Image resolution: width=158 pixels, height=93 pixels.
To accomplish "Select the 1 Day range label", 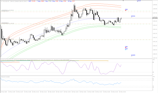I will click(48, 1).
